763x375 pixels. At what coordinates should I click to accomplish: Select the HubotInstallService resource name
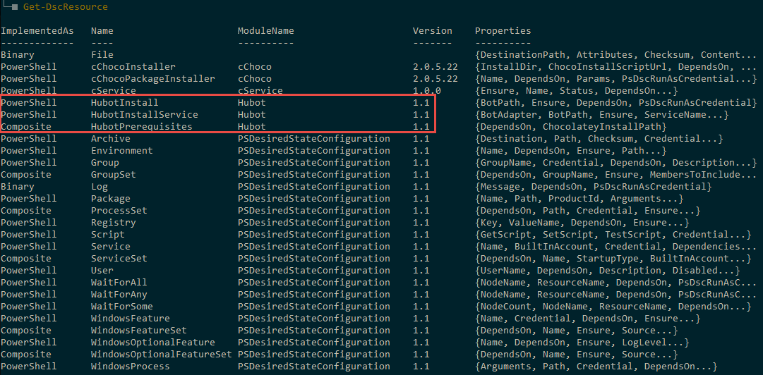pos(144,115)
